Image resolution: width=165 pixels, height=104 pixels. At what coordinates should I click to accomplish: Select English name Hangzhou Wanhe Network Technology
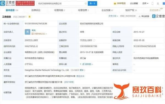[x=47, y=70]
